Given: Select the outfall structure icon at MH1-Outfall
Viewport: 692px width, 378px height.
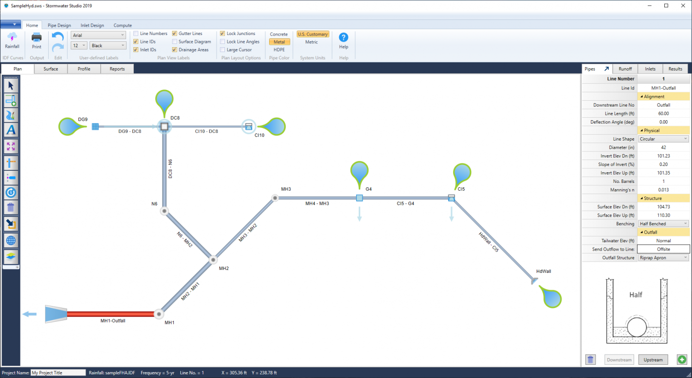Looking at the screenshot, I should [x=55, y=314].
